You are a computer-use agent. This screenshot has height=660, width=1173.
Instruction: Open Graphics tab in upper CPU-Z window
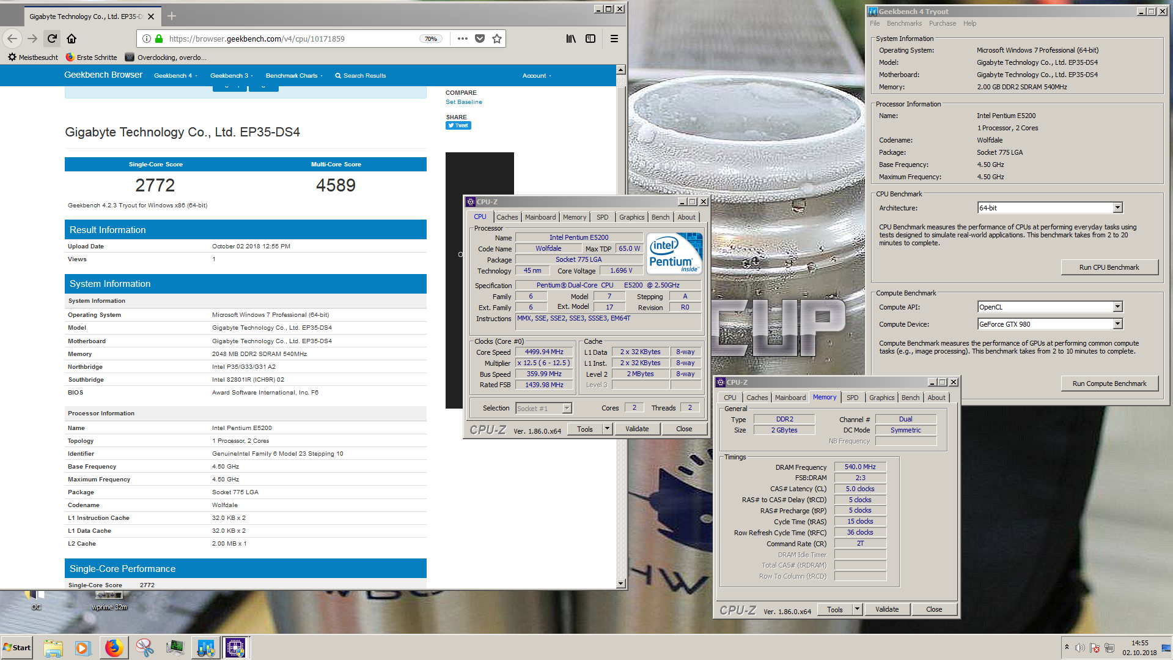[x=631, y=217]
